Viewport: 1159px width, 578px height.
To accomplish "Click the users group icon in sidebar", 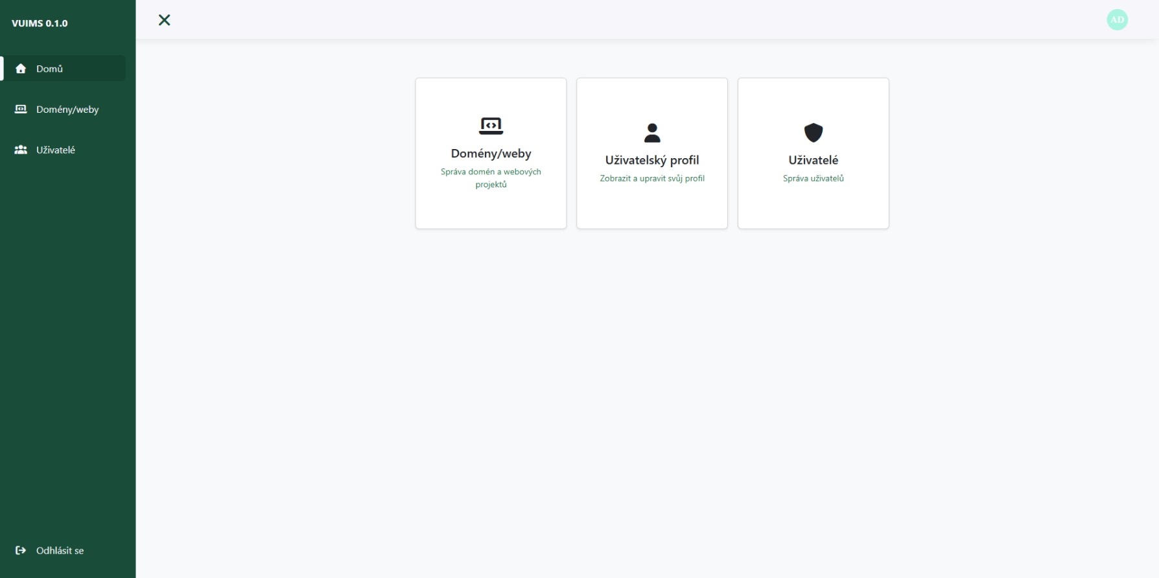I will pos(21,150).
